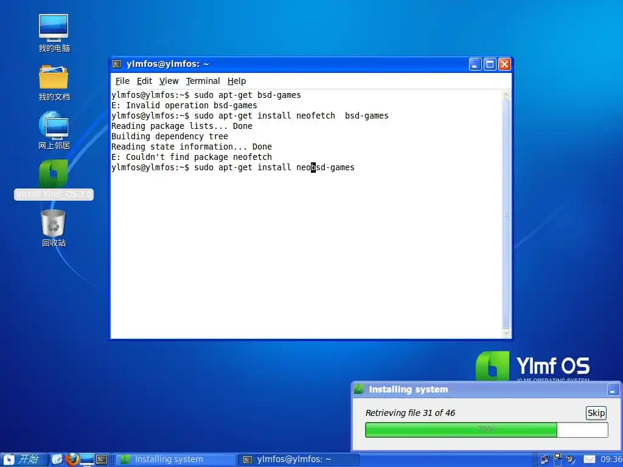This screenshot has height=467, width=623.
Task: Click the 'Reading package lists... Done' line
Action: coord(181,126)
